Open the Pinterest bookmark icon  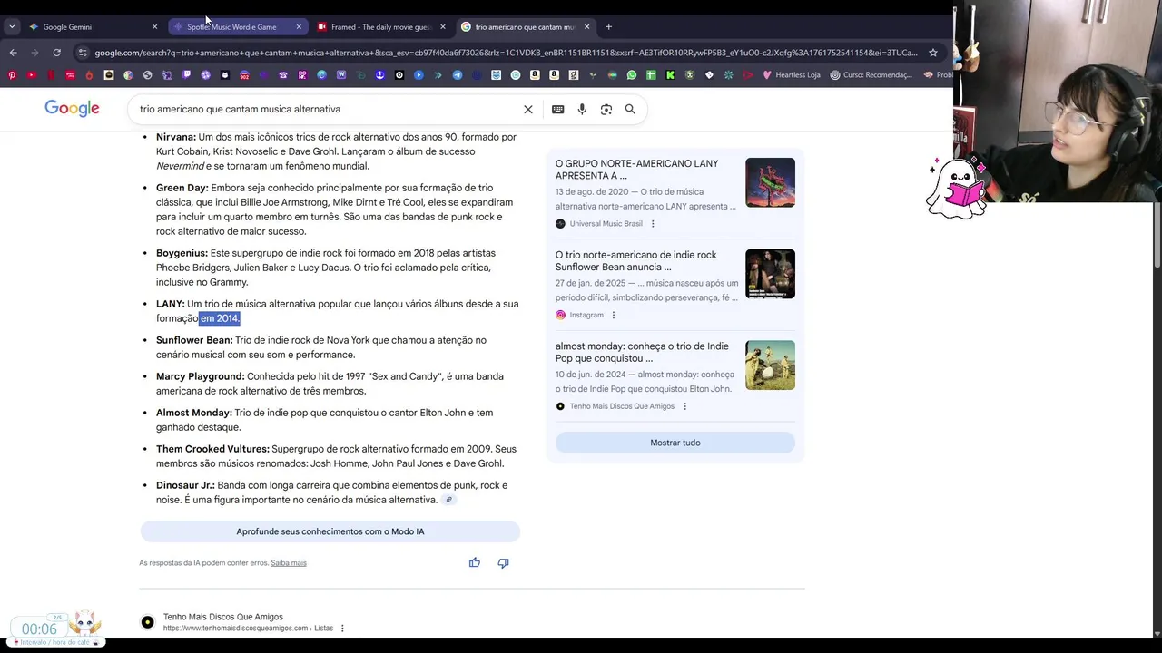(x=12, y=75)
